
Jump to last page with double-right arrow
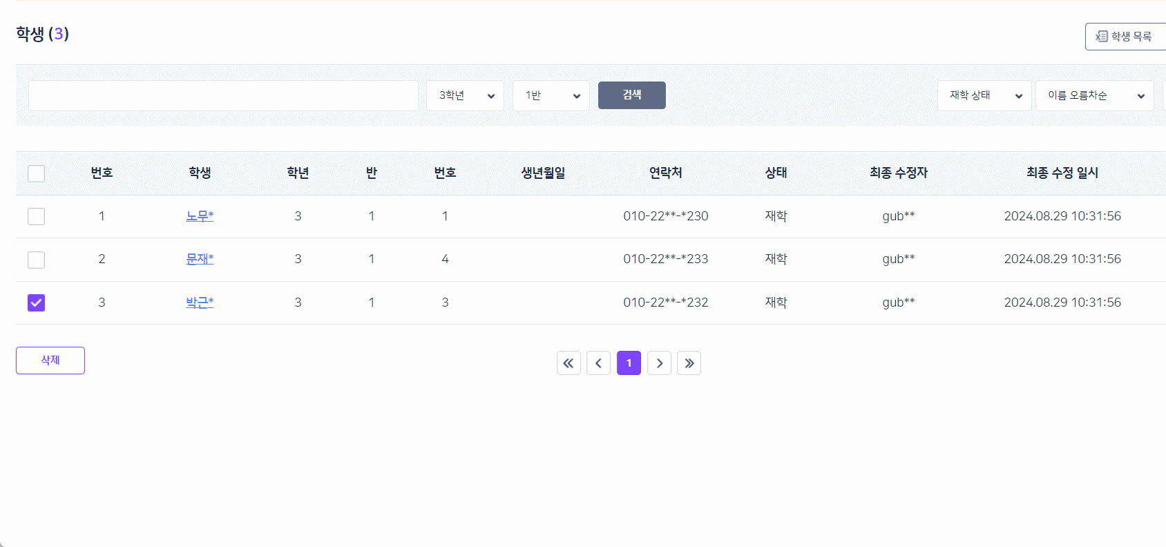[x=689, y=363]
